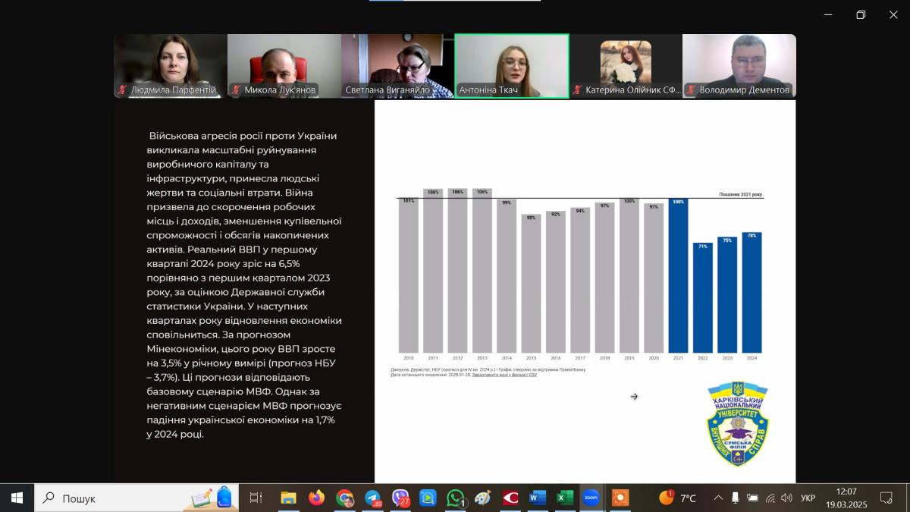
Task: Open the Windows Start menu
Action: (17, 498)
